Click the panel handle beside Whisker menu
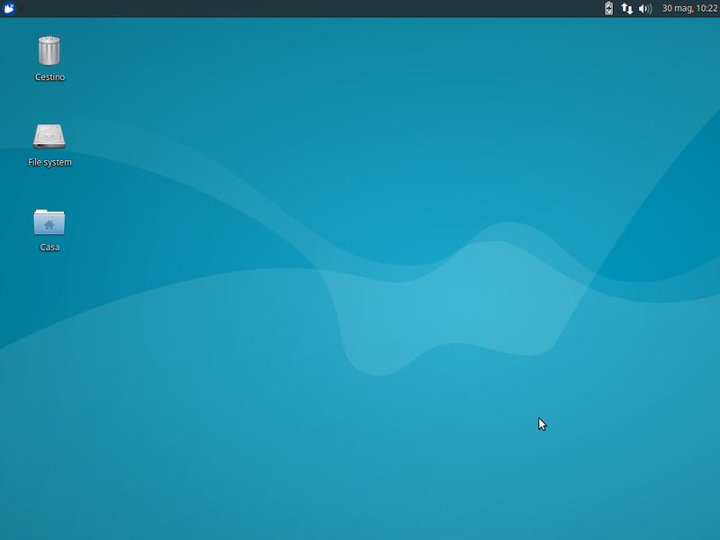 (x=22, y=9)
